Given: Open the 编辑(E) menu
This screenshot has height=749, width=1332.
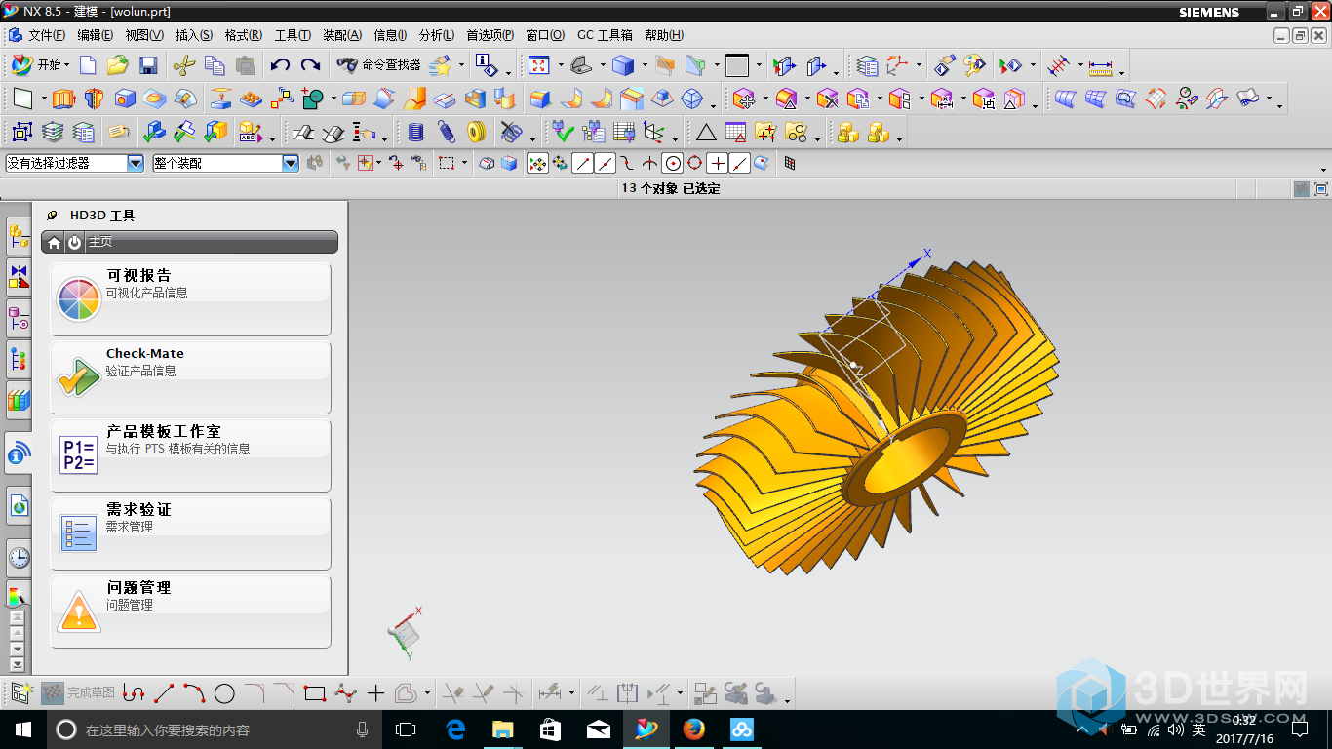Looking at the screenshot, I should (95, 35).
